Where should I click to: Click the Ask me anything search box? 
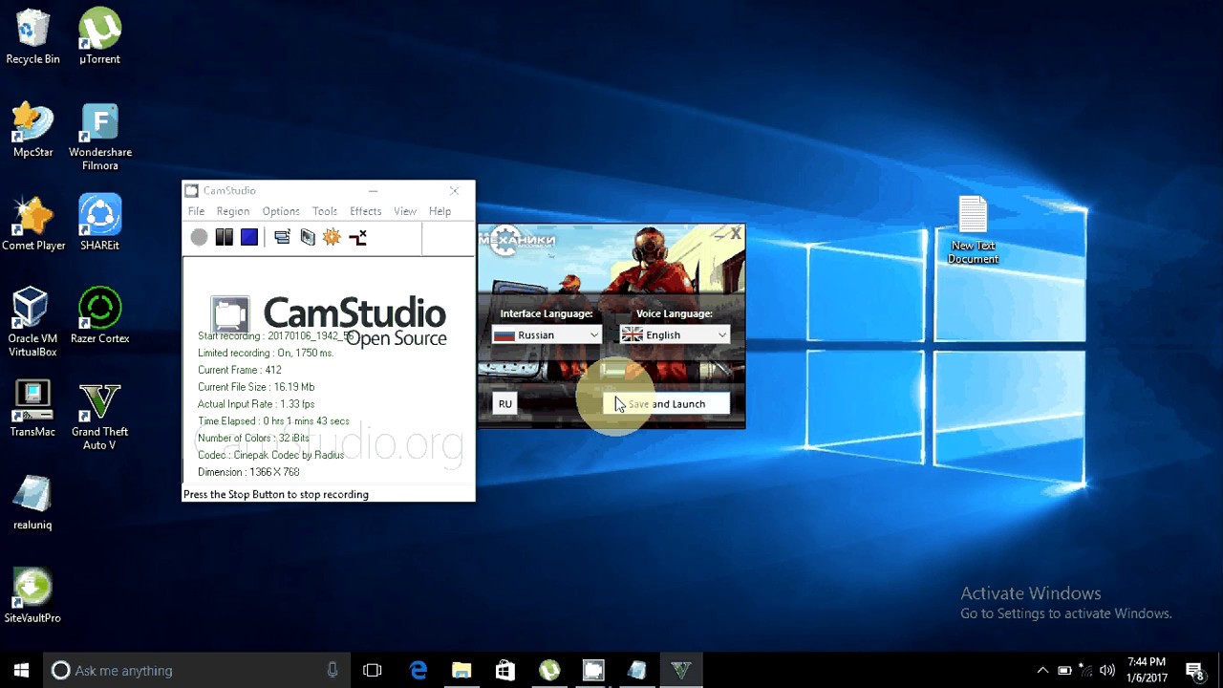pyautogui.click(x=197, y=670)
